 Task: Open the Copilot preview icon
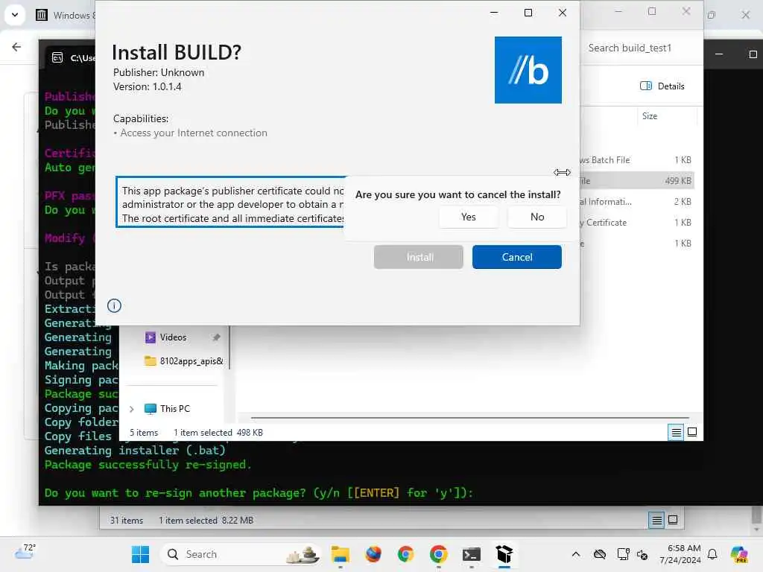click(739, 554)
